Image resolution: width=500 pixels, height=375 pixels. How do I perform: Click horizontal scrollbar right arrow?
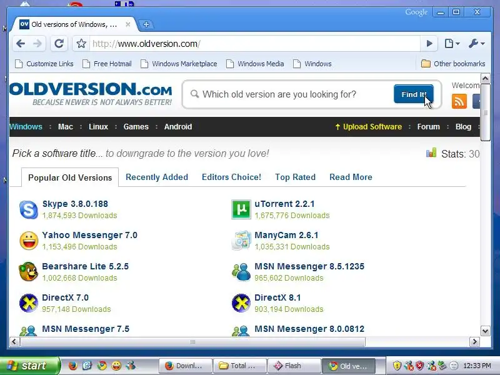click(474, 341)
